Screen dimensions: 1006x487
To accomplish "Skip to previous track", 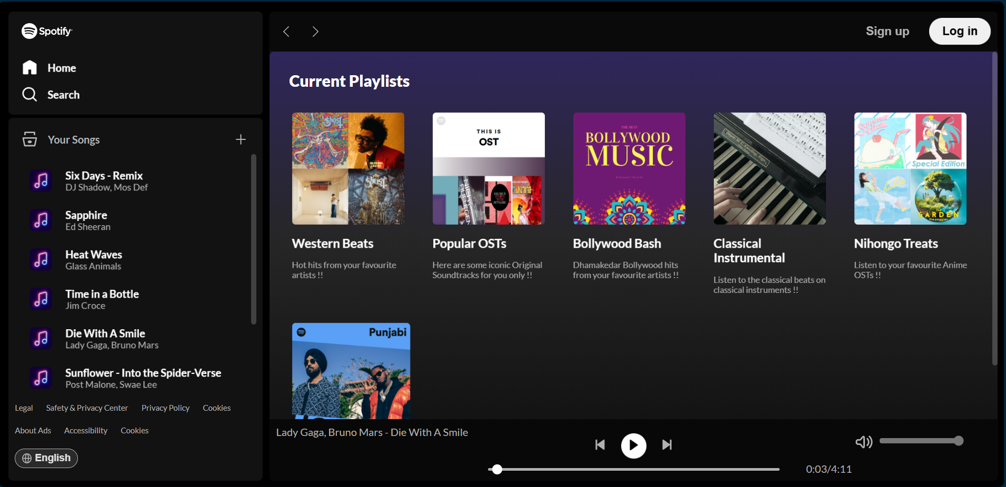I will (600, 445).
